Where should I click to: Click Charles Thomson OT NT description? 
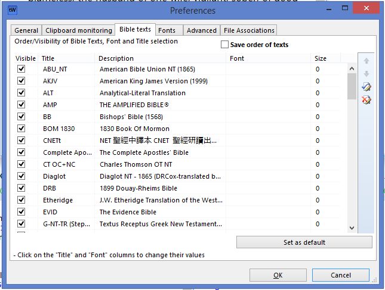[x=135, y=164]
